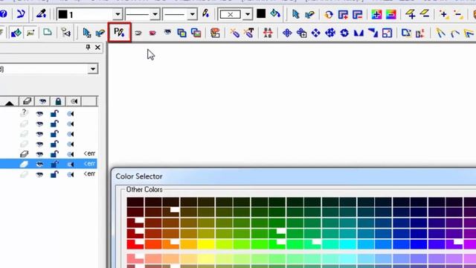Toggle eraser icon on the highlighted row
The height and width of the screenshot is (268, 476).
point(24,164)
